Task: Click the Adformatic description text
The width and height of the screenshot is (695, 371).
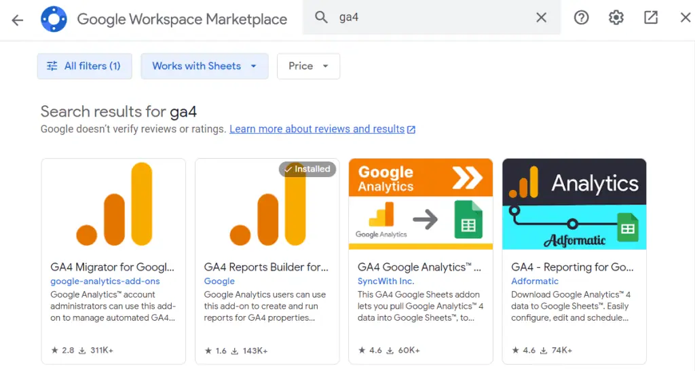Action: pyautogui.click(x=571, y=306)
